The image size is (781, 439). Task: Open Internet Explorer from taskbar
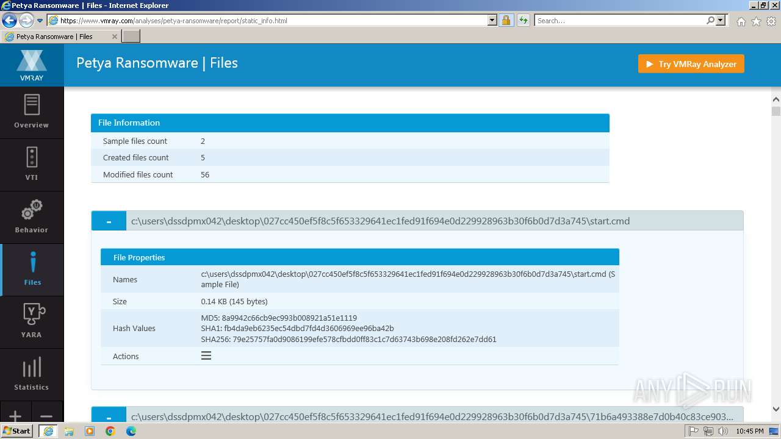click(x=48, y=431)
